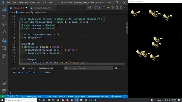This screenshot has height=102, width=182.
Task: Click the Flutter app taskbar icon
Action: (x=95, y=100)
